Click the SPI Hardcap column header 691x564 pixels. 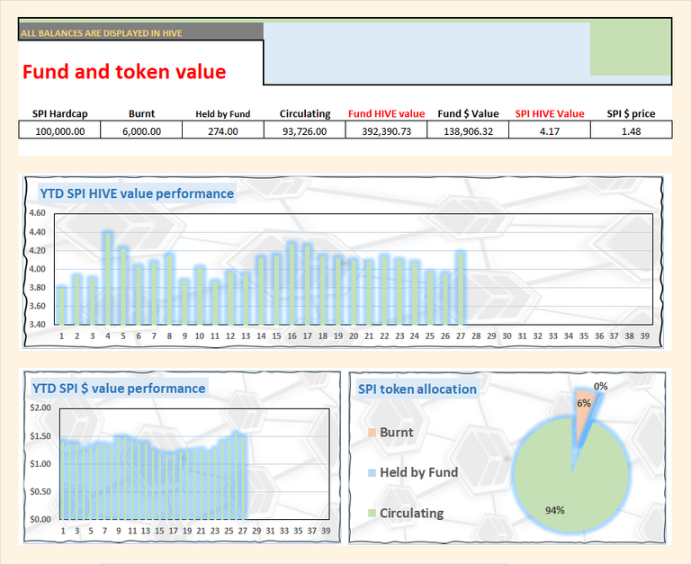point(60,113)
